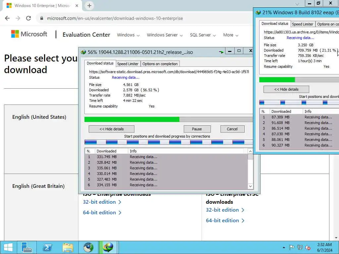This screenshot has height=254, width=339.
Task: Click scroll down arrow in connections list
Action: click(x=250, y=187)
